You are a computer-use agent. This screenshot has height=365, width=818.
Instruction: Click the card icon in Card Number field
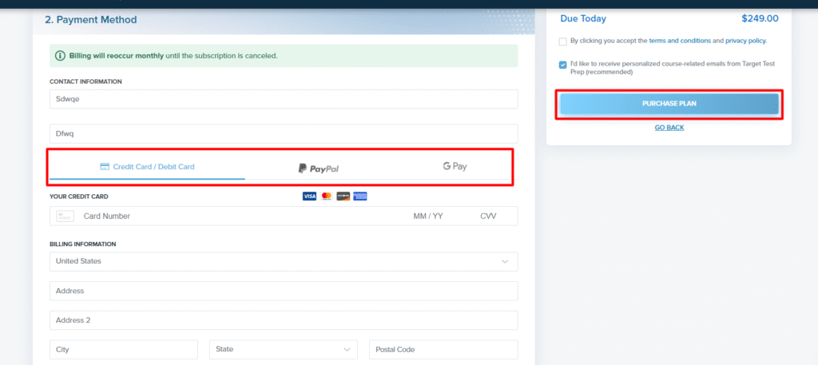pyautogui.click(x=66, y=216)
